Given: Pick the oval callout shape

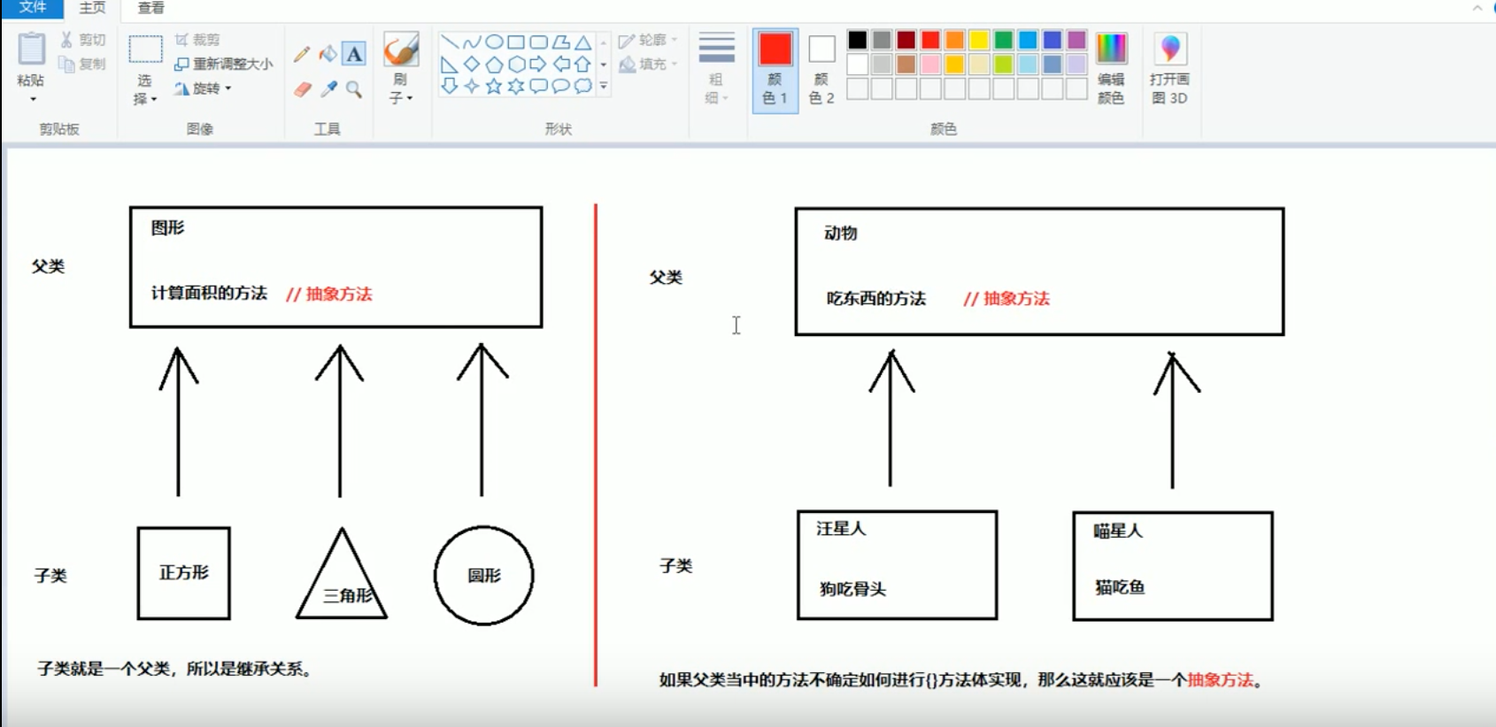Looking at the screenshot, I should pos(560,86).
